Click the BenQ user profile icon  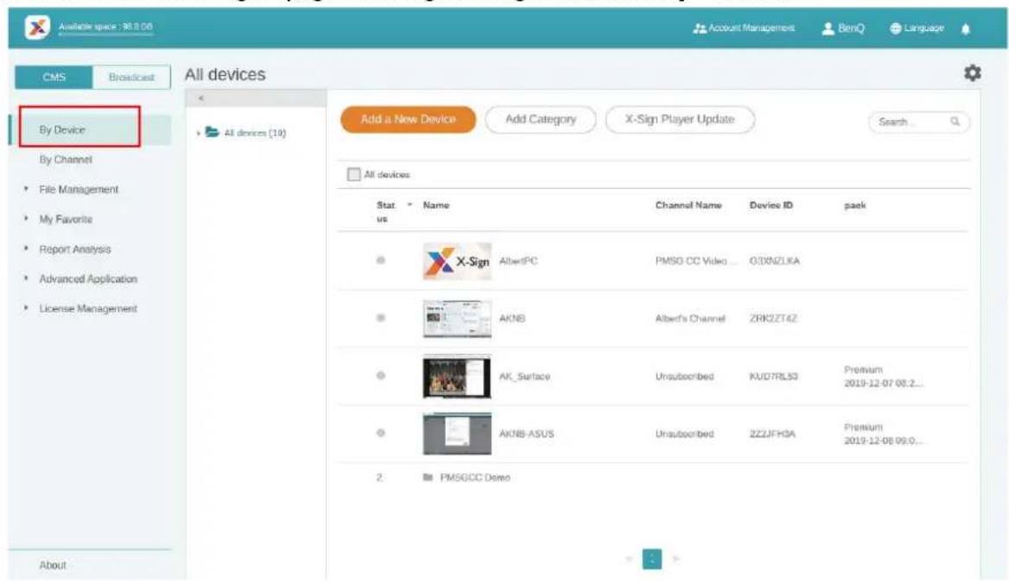828,28
